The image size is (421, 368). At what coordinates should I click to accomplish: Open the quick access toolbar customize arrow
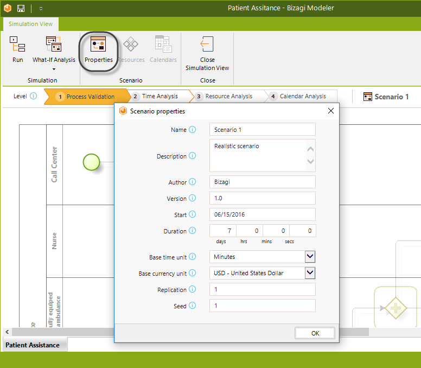tap(41, 9)
